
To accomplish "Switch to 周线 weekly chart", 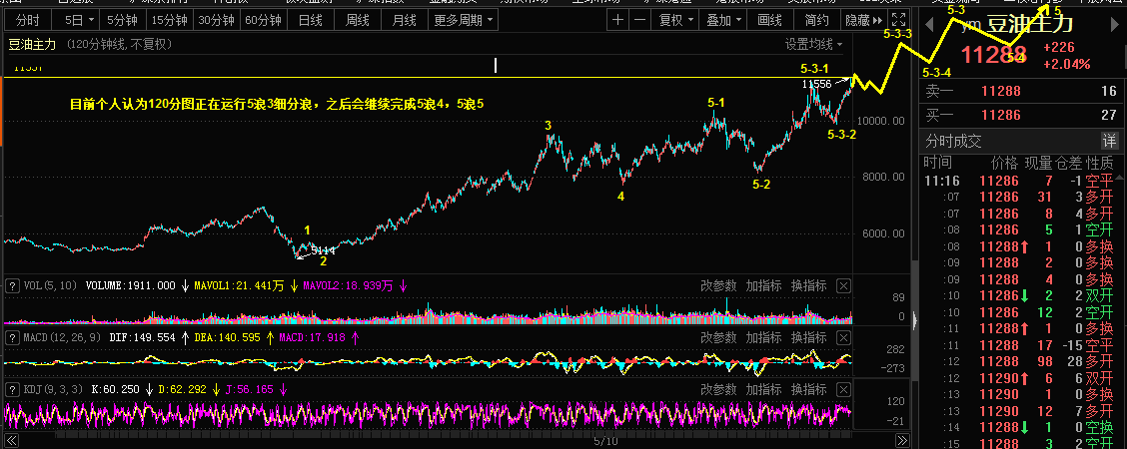I will [x=358, y=20].
